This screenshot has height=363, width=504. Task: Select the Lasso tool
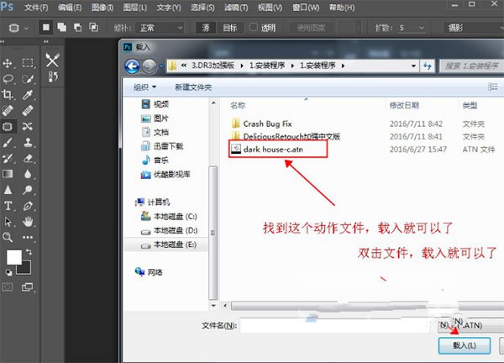[8, 79]
